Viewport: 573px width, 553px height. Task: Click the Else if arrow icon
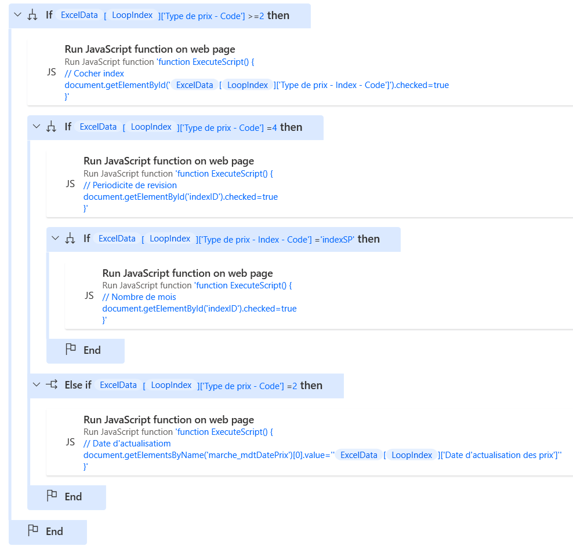click(51, 385)
